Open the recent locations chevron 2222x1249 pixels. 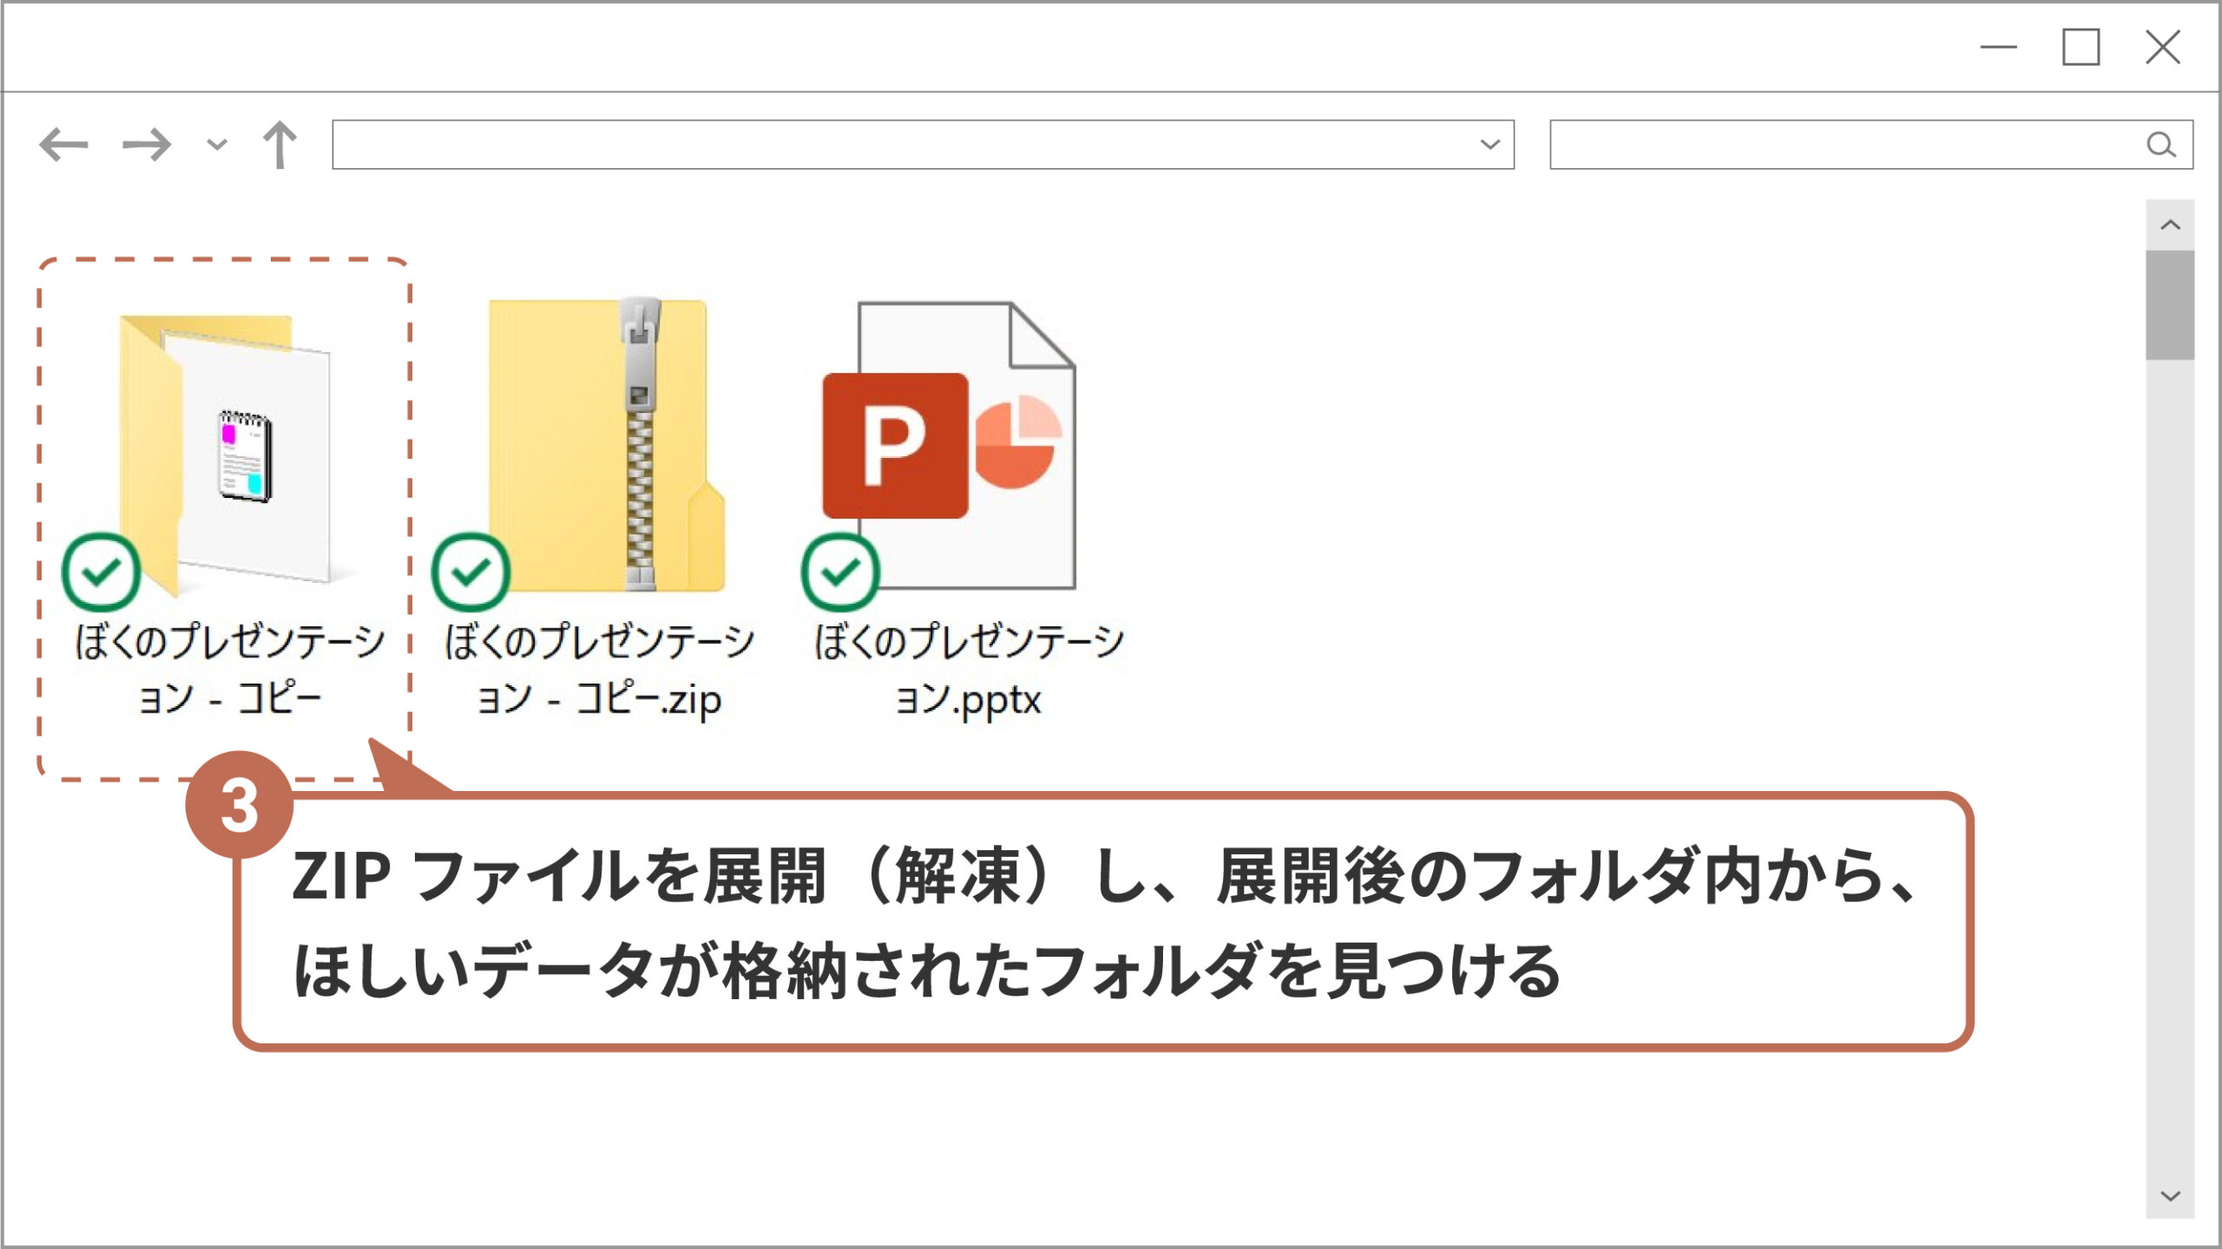tap(217, 145)
